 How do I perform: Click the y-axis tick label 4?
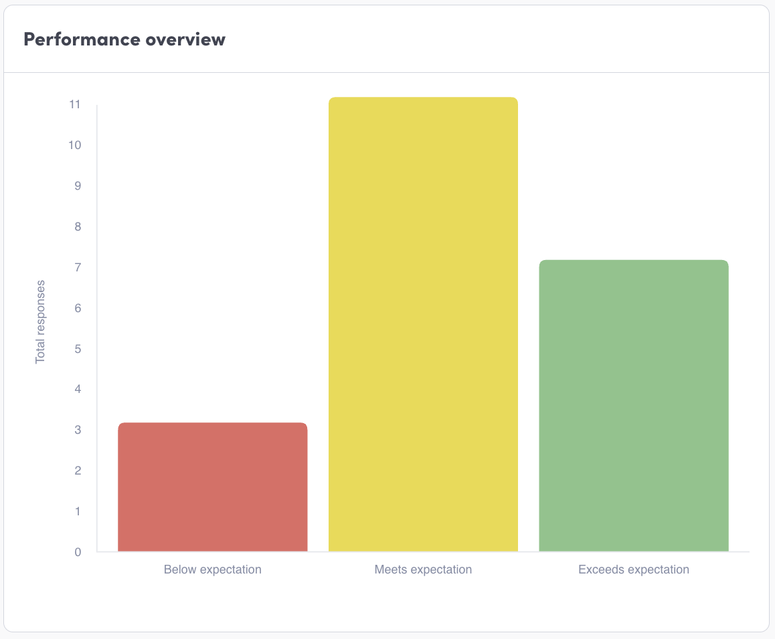point(77,390)
